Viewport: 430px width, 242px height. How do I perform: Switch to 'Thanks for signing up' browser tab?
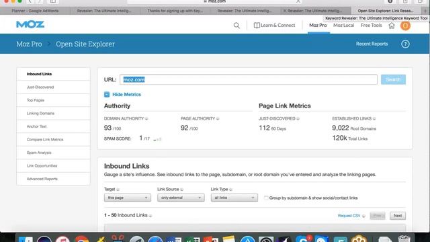pyautogui.click(x=175, y=11)
